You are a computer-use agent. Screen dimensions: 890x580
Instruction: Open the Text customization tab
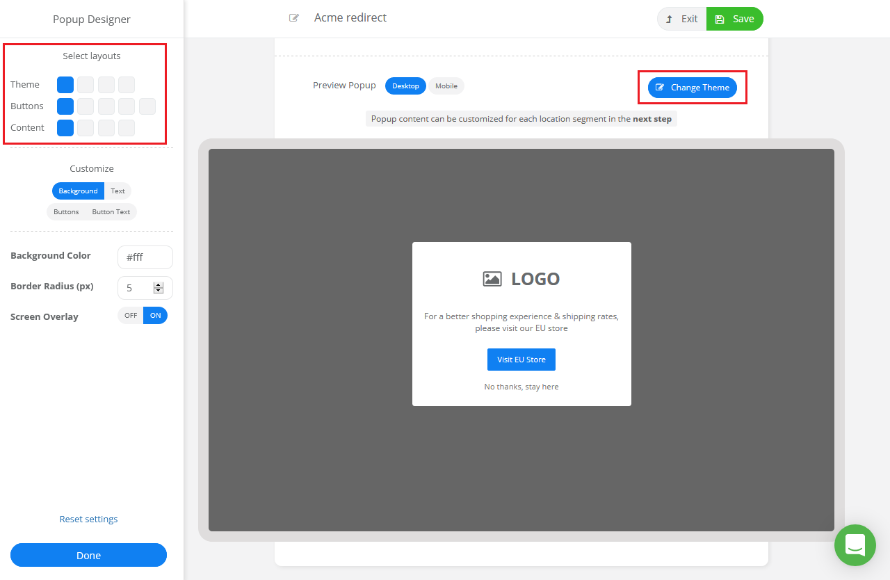(118, 191)
